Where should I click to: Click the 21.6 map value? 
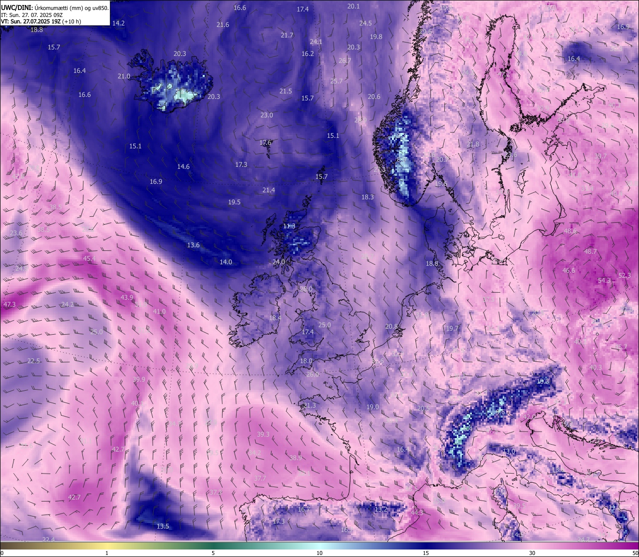click(x=223, y=24)
